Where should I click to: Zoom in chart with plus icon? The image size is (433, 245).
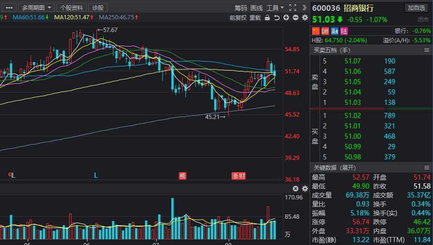coord(286,18)
